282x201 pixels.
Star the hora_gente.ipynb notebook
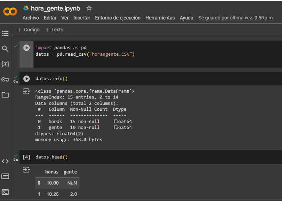pyautogui.click(x=89, y=8)
